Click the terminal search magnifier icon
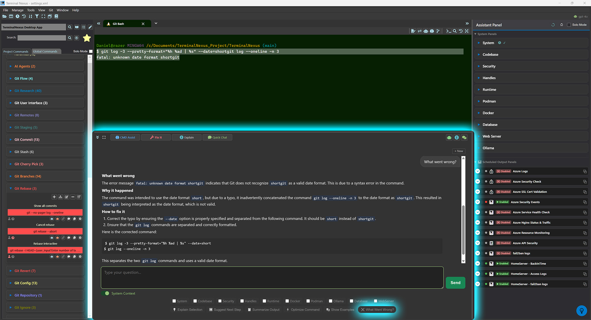 pyautogui.click(x=455, y=31)
